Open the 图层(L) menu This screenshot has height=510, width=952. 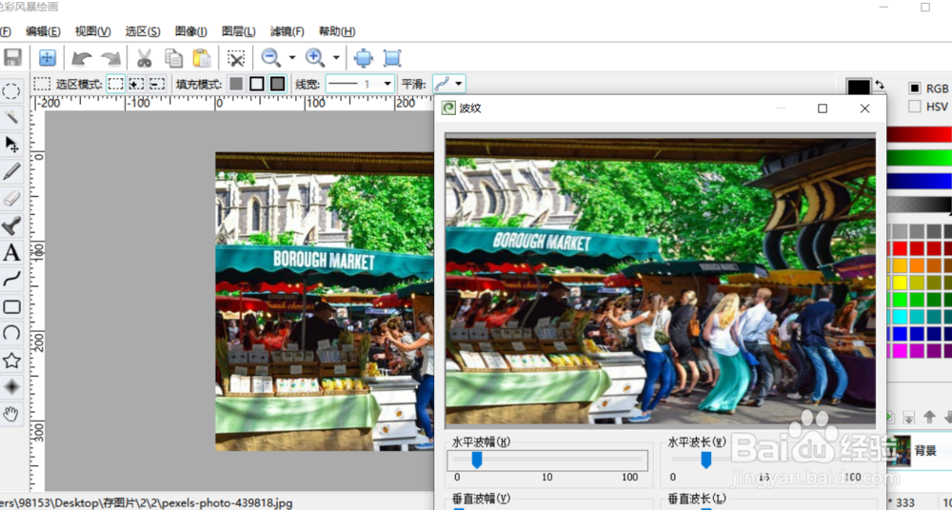239,31
